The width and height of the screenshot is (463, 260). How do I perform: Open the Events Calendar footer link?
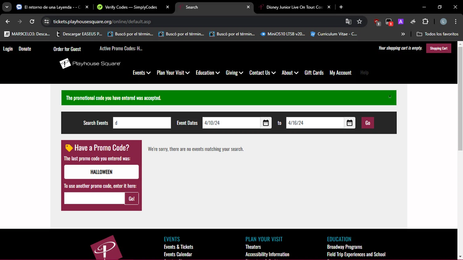coord(178,254)
